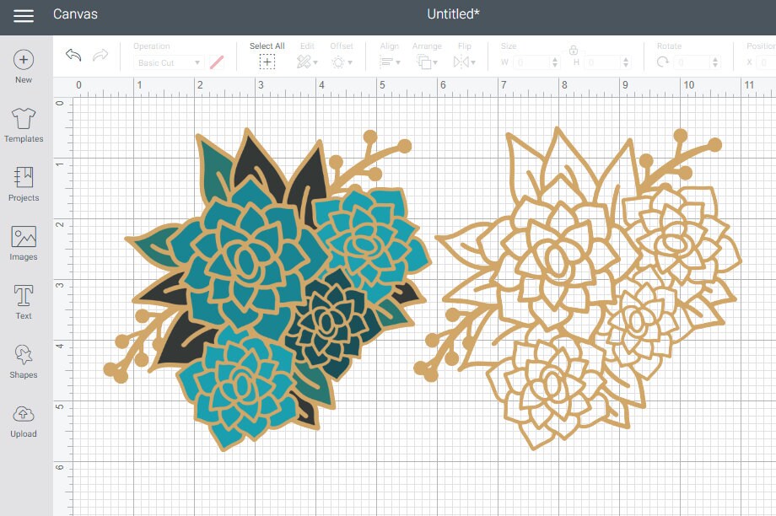This screenshot has height=516, width=776.
Task: Open the Images browser
Action: pos(23,242)
